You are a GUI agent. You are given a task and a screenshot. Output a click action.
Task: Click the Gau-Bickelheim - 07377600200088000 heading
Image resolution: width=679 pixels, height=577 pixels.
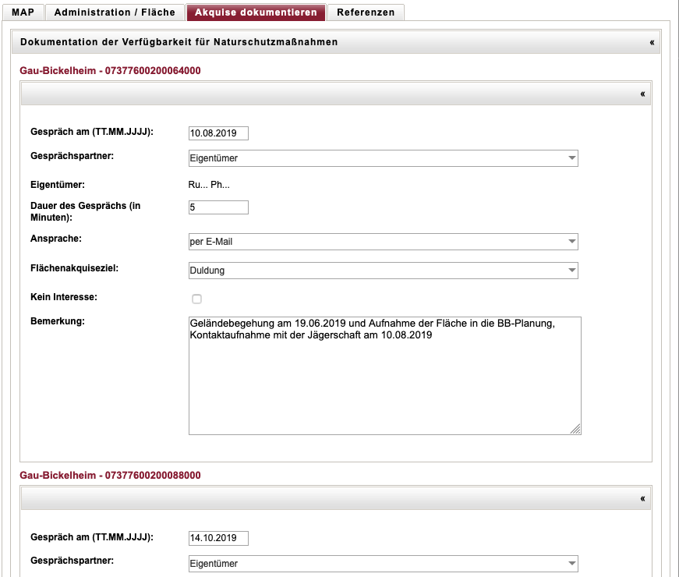110,476
